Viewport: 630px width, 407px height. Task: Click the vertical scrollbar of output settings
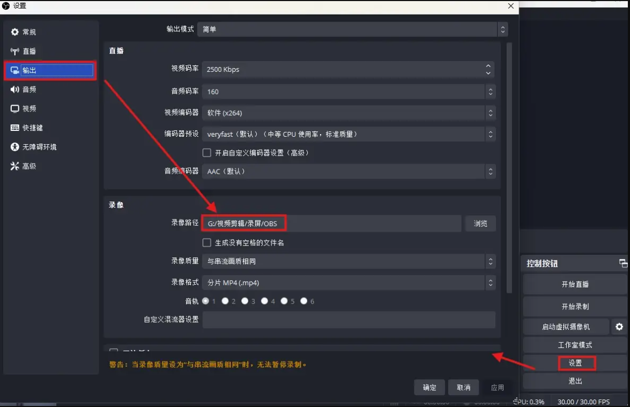coord(509,168)
